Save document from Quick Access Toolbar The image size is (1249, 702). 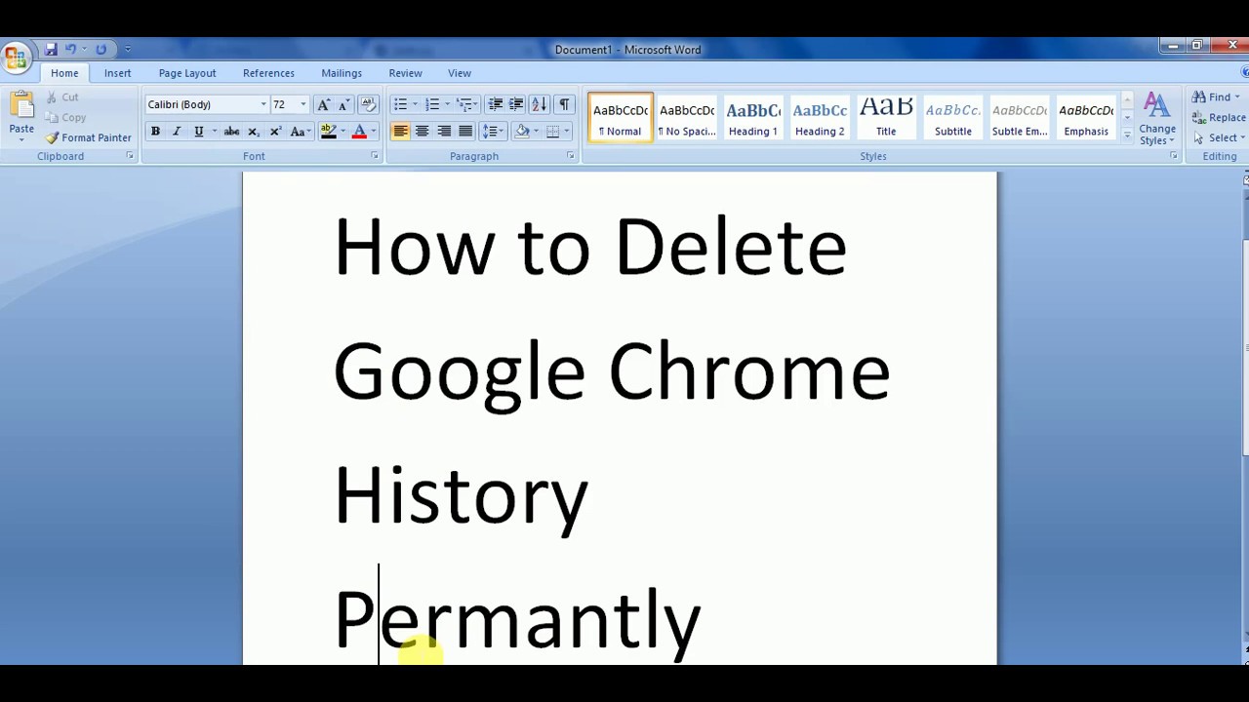(51, 49)
